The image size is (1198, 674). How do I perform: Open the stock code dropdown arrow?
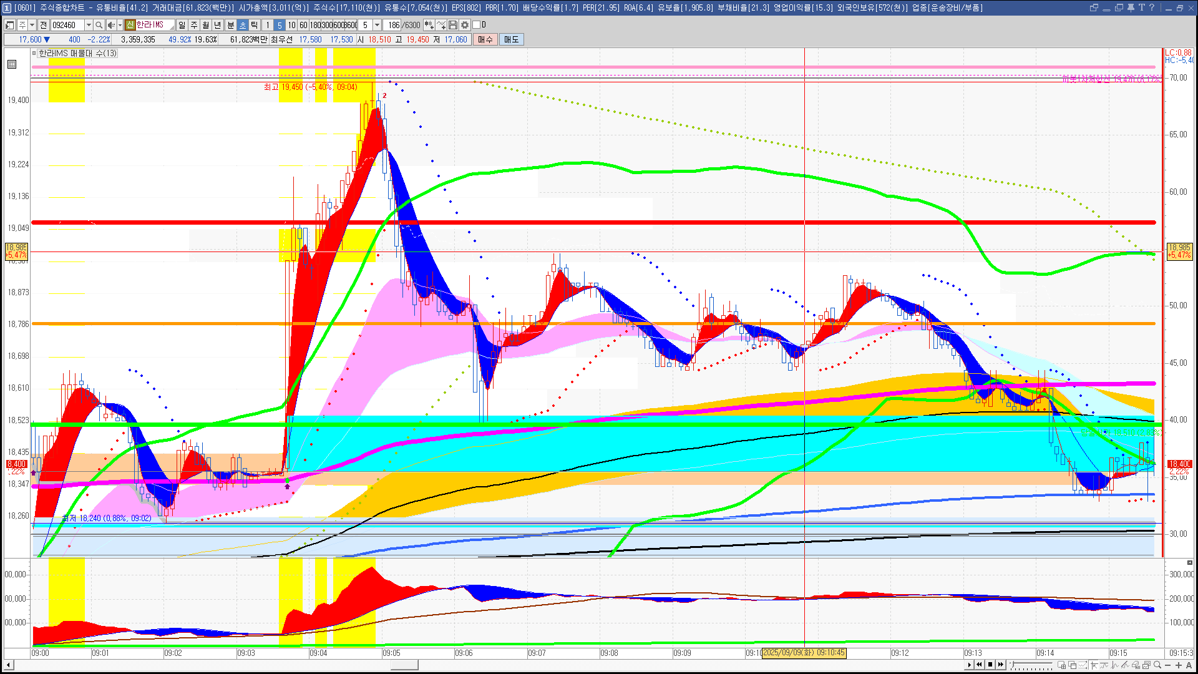click(x=89, y=25)
